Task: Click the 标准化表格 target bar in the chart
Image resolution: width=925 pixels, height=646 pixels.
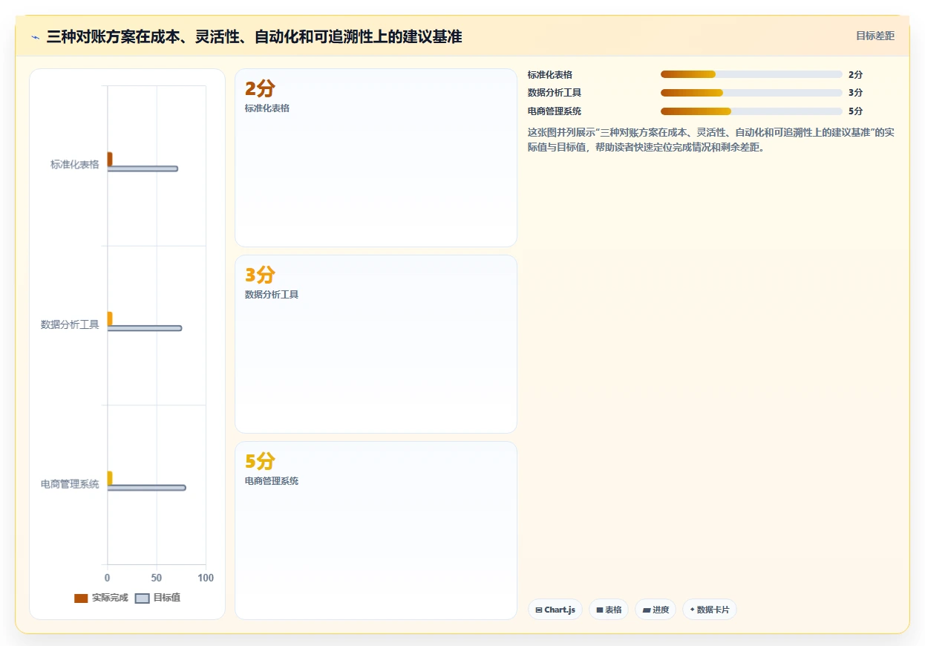Action: [143, 169]
